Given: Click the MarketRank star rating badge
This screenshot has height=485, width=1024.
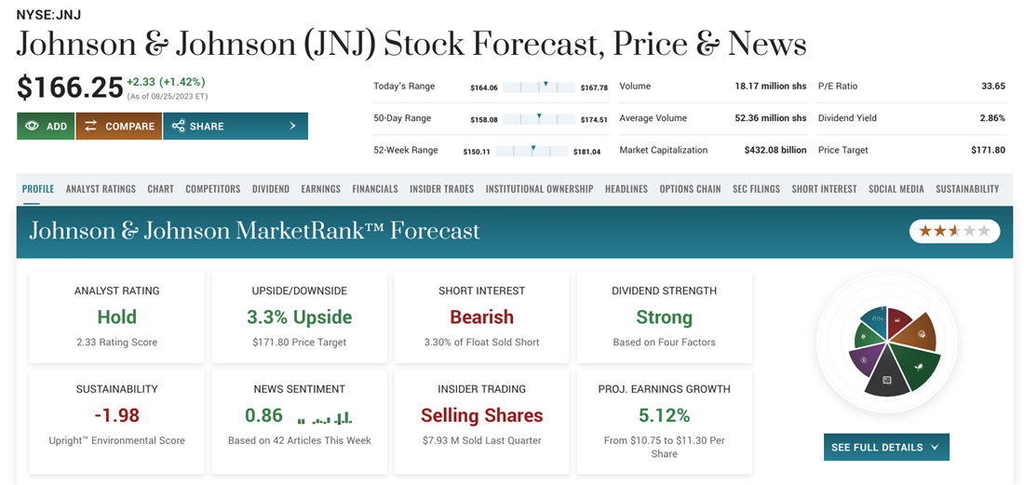Looking at the screenshot, I should tap(954, 231).
